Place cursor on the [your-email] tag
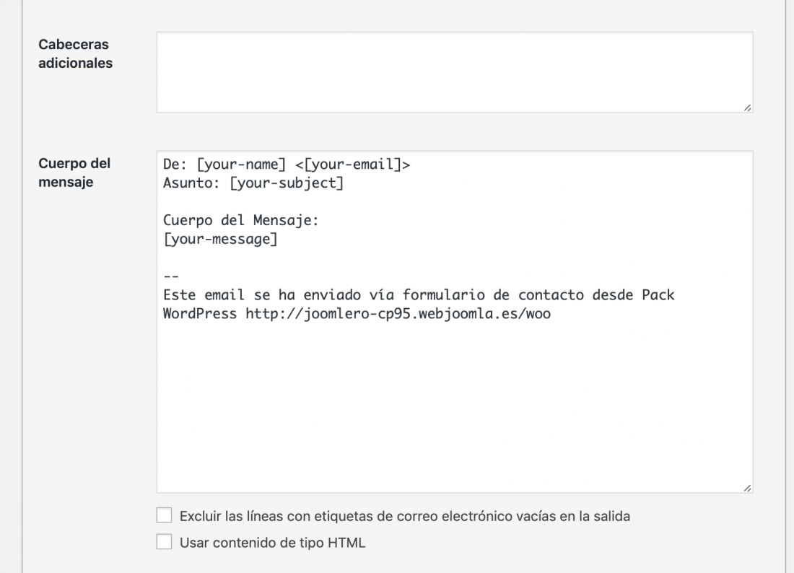 coord(352,165)
